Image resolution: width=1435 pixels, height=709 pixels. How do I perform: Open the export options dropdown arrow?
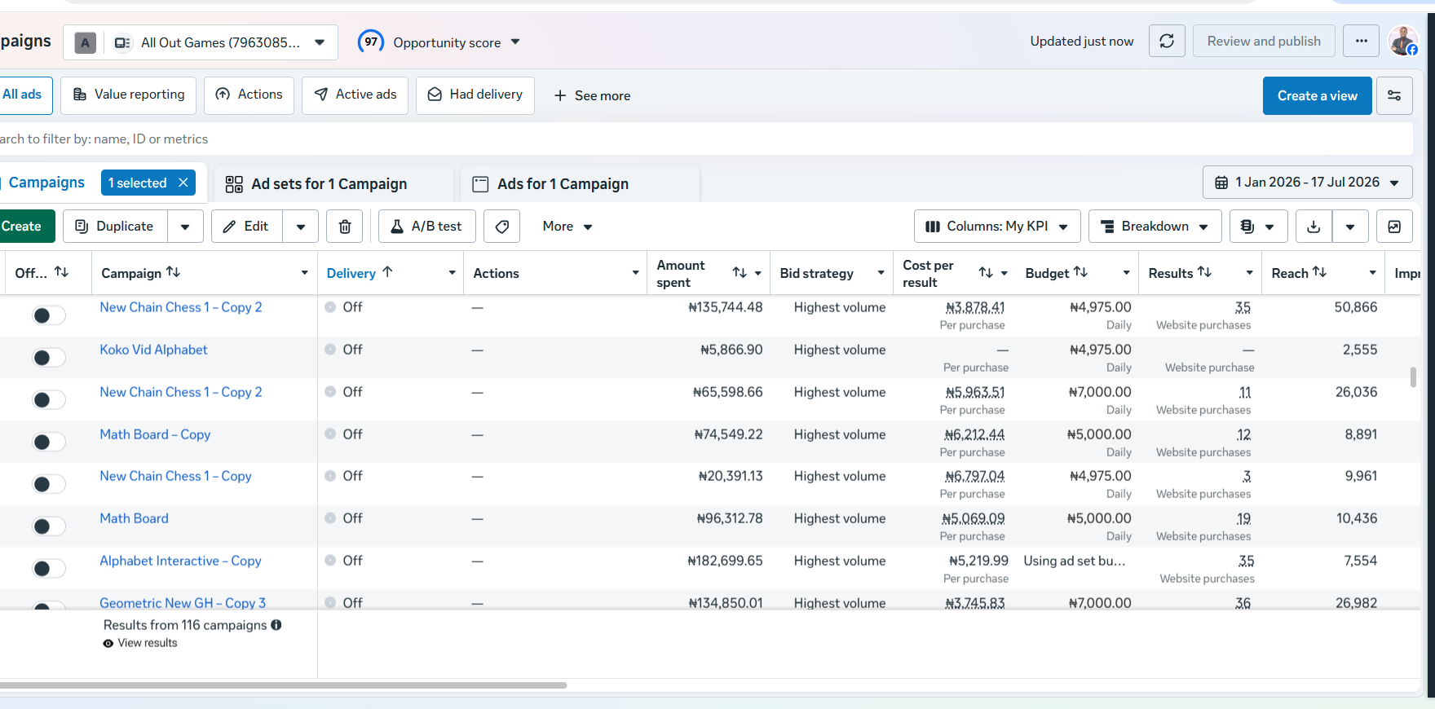[1350, 227]
